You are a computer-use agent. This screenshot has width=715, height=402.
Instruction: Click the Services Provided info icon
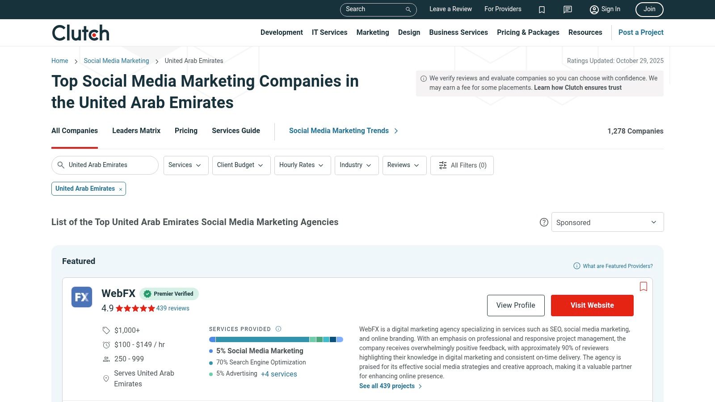coord(278,329)
